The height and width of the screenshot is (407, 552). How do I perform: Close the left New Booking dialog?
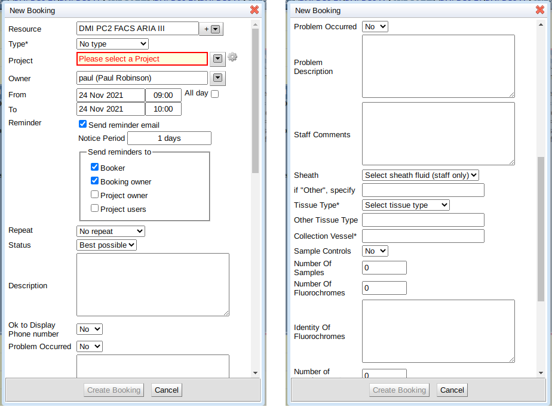click(254, 10)
